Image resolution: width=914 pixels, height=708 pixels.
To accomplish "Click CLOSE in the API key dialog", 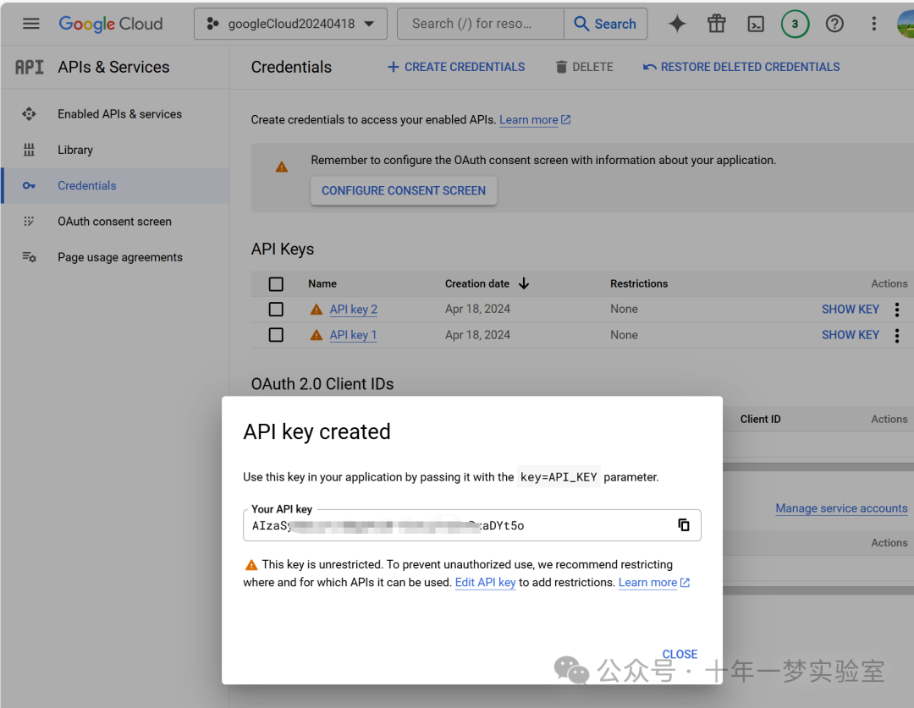I will pos(680,654).
